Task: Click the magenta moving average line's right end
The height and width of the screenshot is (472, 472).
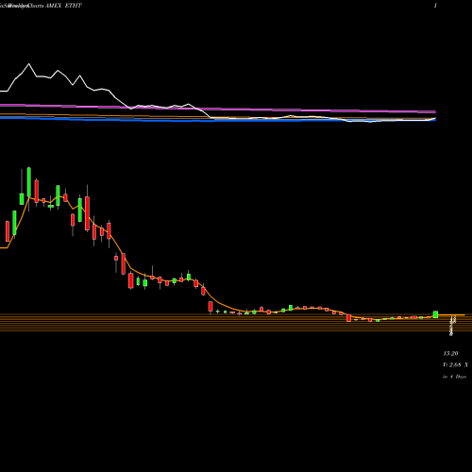Action: pyautogui.click(x=434, y=111)
